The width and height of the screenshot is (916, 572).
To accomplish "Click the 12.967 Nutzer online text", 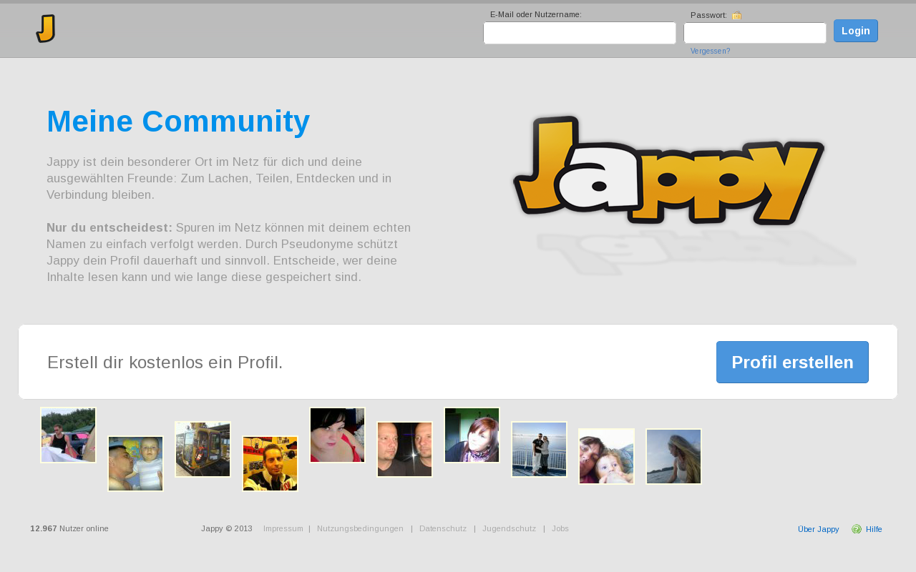I will (69, 529).
